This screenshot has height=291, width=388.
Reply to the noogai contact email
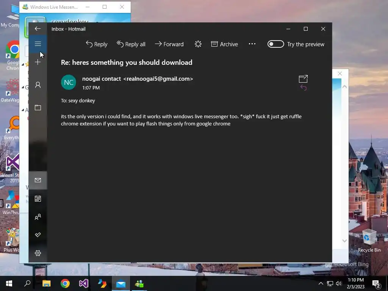point(97,44)
